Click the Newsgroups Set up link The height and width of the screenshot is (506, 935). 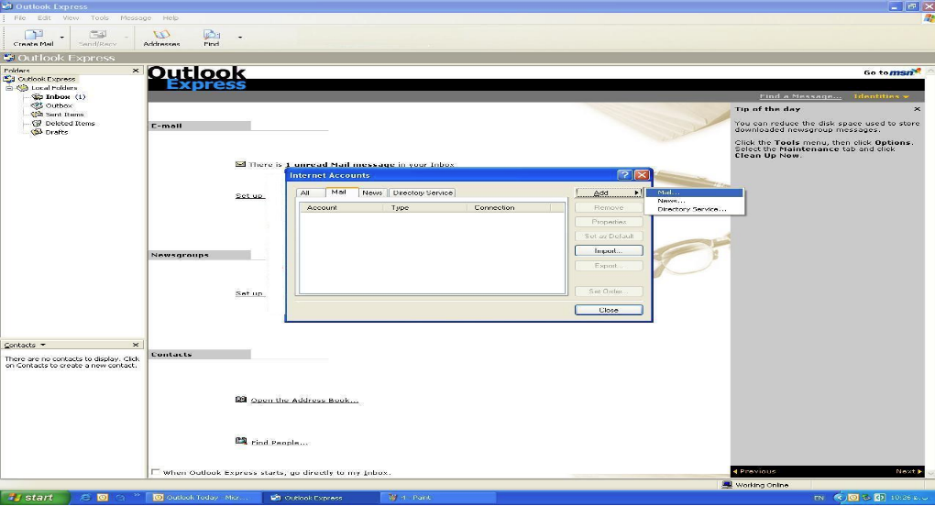(249, 293)
